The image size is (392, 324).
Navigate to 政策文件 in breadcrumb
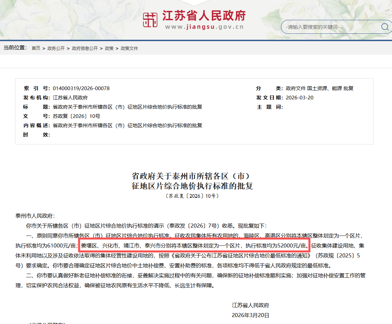tap(129, 48)
